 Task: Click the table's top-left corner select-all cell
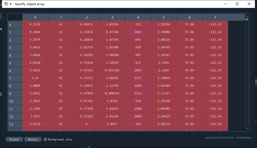tap(15, 17)
